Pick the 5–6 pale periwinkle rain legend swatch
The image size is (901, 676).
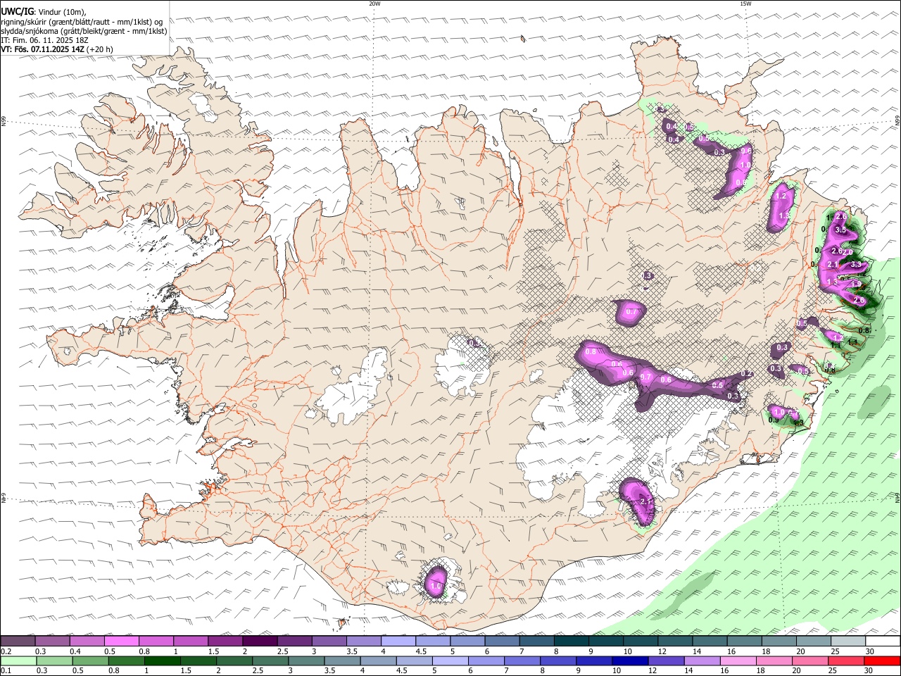tap(450, 661)
